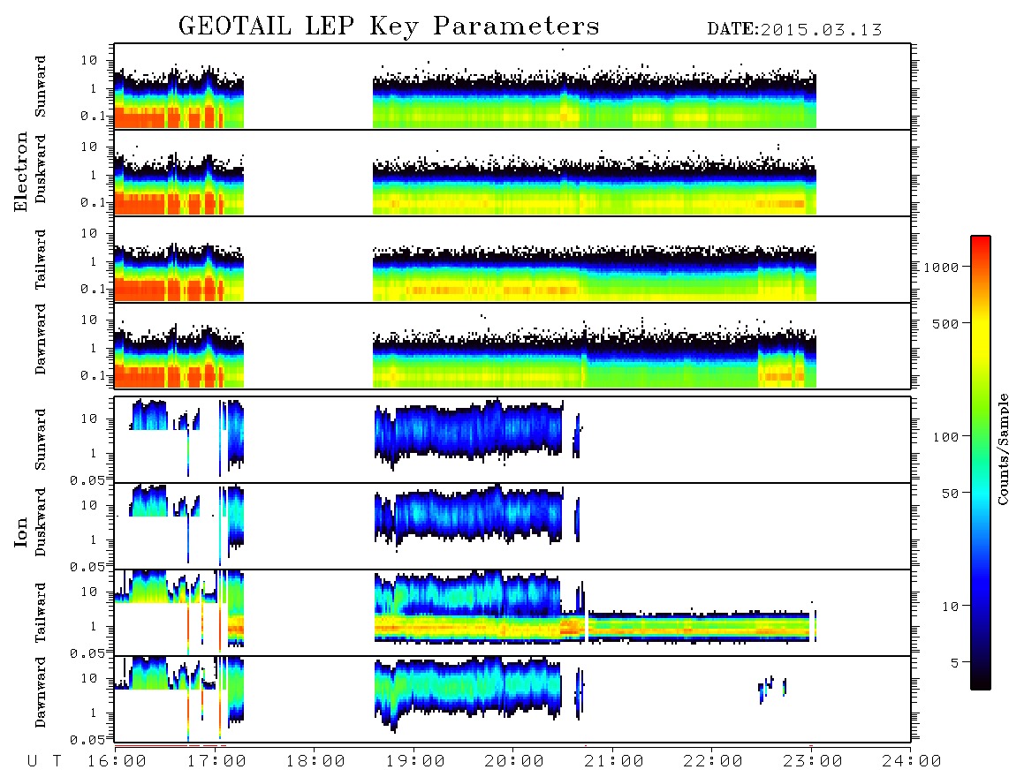Image resolution: width=1009 pixels, height=777 pixels.
Task: Click the 18:00 time axis label
Action: [x=316, y=761]
